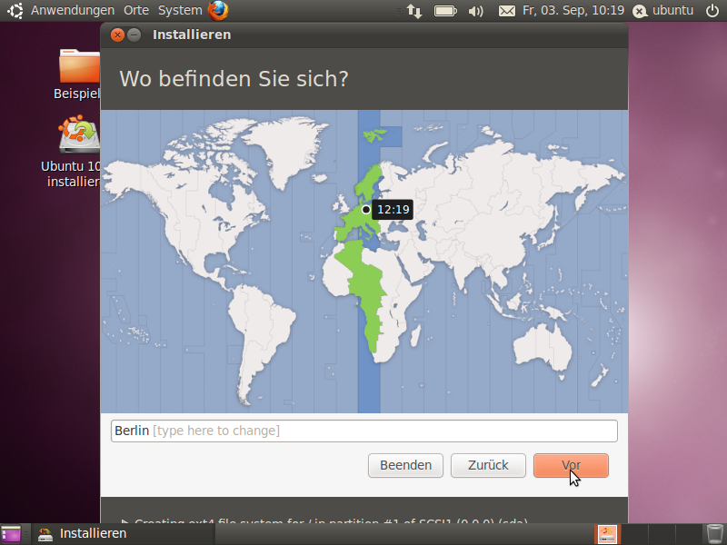Click the Berlin location text field
Viewport: 727px width, 545px height.
[x=363, y=431]
